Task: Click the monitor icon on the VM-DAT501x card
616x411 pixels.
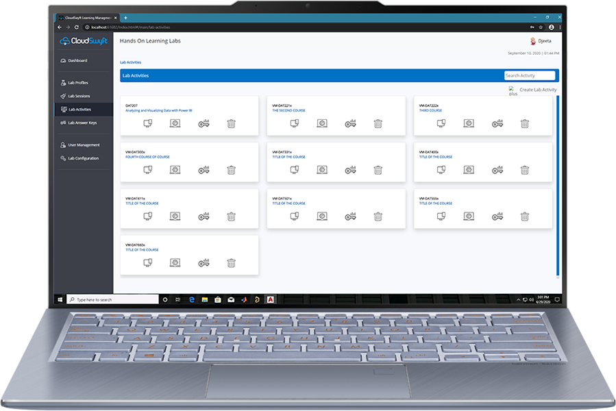Action: 295,216
